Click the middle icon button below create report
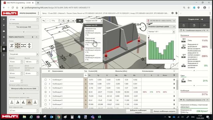213x120 pixels. pos(194,25)
